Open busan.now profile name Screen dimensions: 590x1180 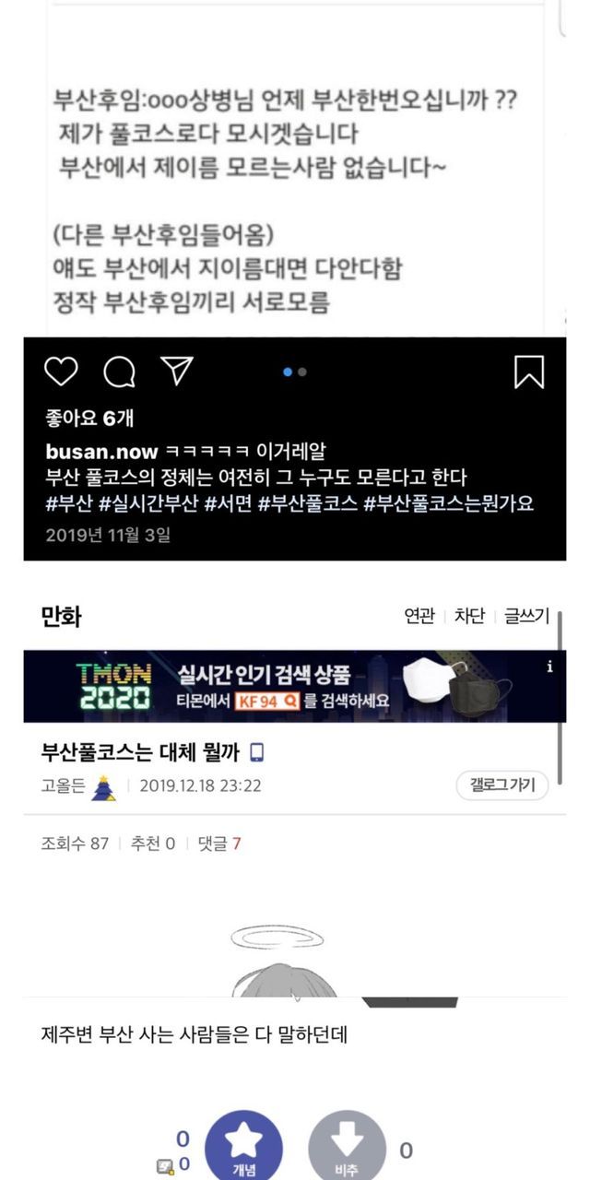point(101,452)
